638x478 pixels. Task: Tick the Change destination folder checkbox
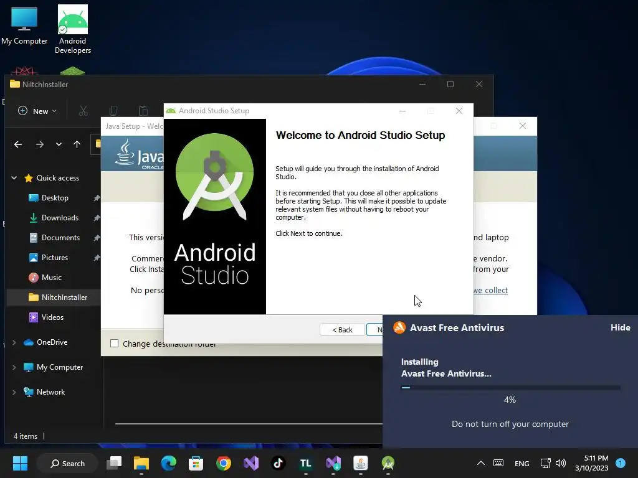(115, 344)
